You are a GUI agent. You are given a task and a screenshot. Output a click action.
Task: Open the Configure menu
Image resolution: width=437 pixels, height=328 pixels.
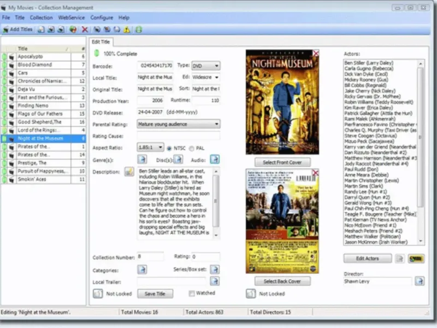point(102,17)
